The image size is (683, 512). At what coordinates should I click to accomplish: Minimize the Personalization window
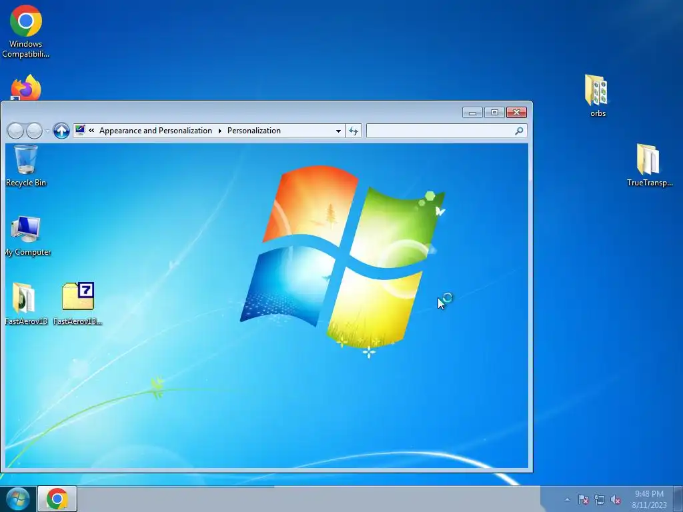coord(472,113)
